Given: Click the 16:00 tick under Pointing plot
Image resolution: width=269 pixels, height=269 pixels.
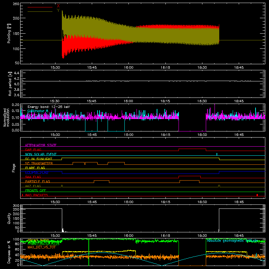Looking at the screenshot, I should (x=129, y=68).
